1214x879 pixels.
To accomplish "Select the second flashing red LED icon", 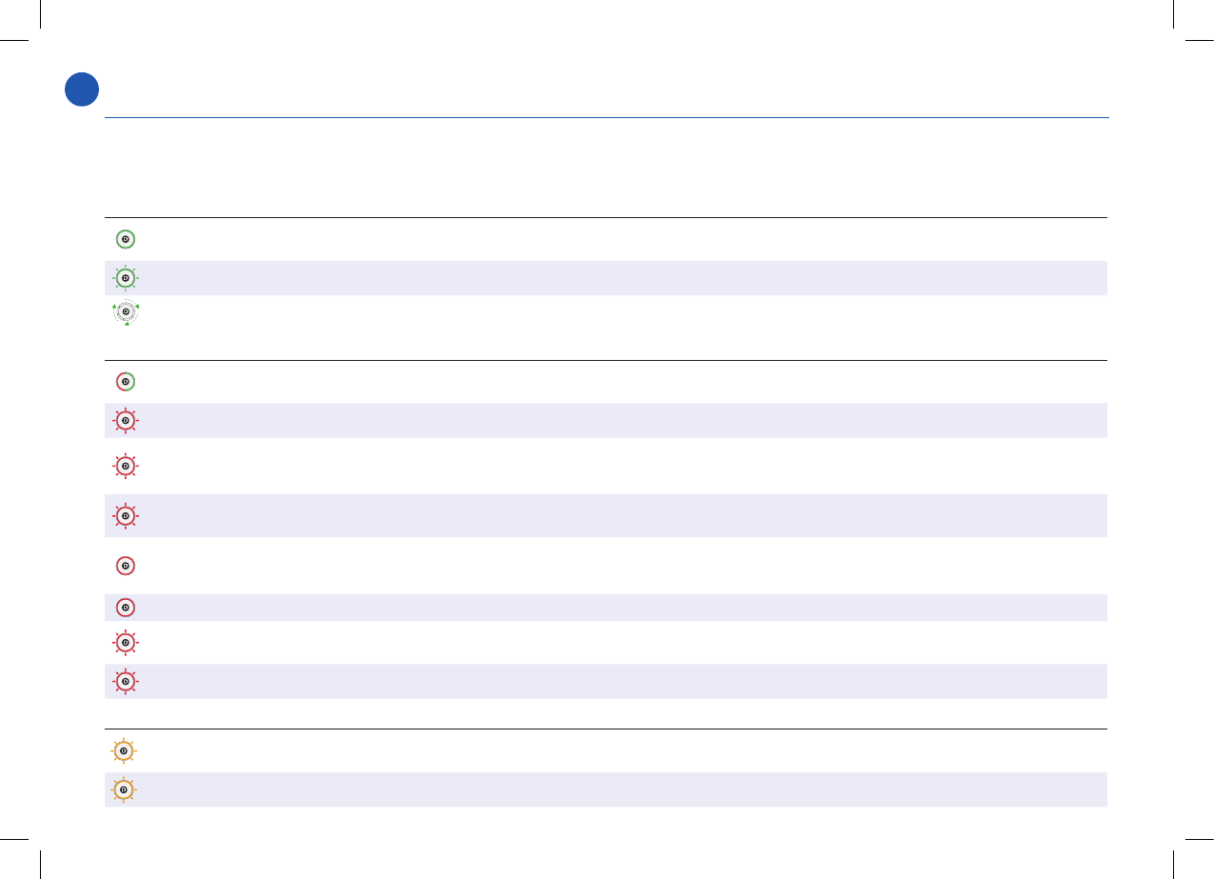I will tap(126, 467).
